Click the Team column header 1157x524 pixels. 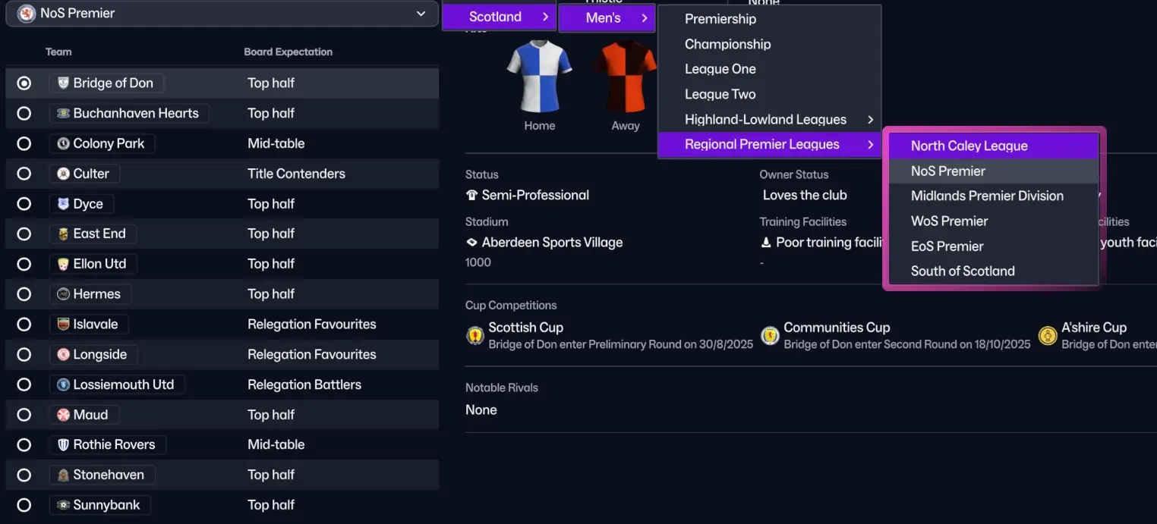58,52
